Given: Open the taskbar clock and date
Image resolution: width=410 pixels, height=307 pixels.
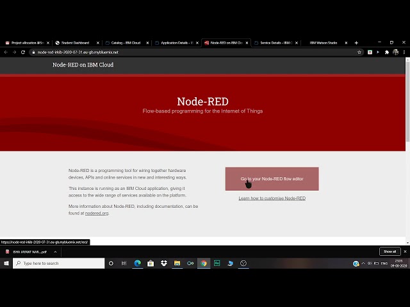Looking at the screenshot, I should pyautogui.click(x=398, y=264).
